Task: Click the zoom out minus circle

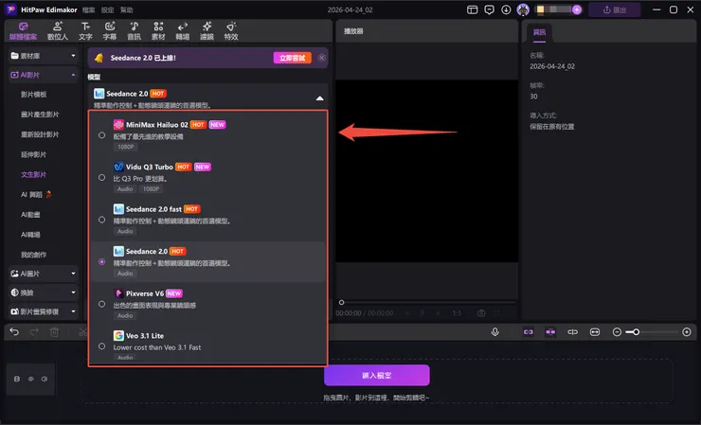Action: [617, 332]
